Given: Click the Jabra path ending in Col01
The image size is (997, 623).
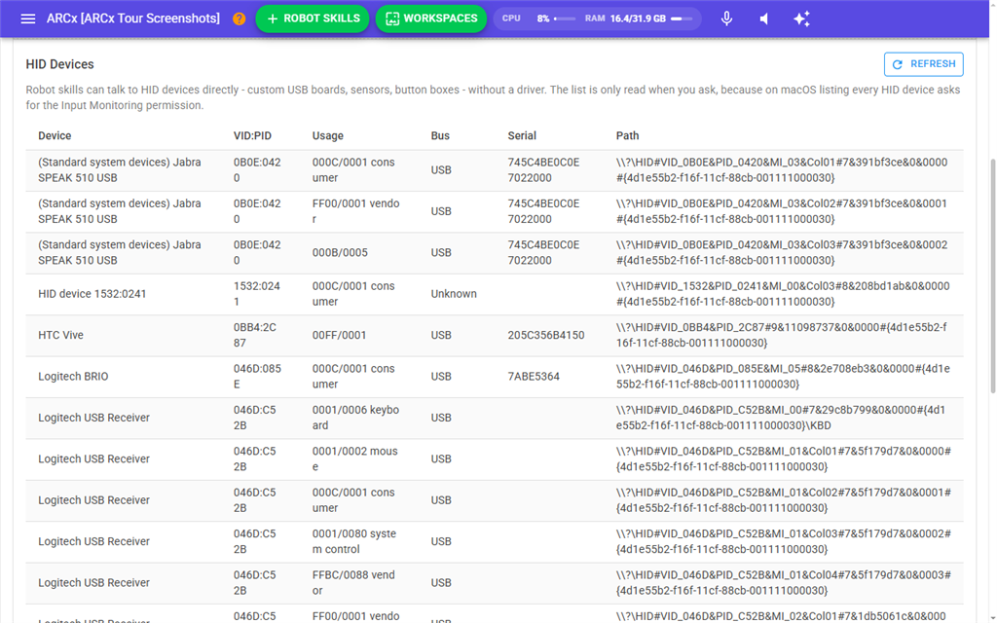Looking at the screenshot, I should tap(782, 169).
